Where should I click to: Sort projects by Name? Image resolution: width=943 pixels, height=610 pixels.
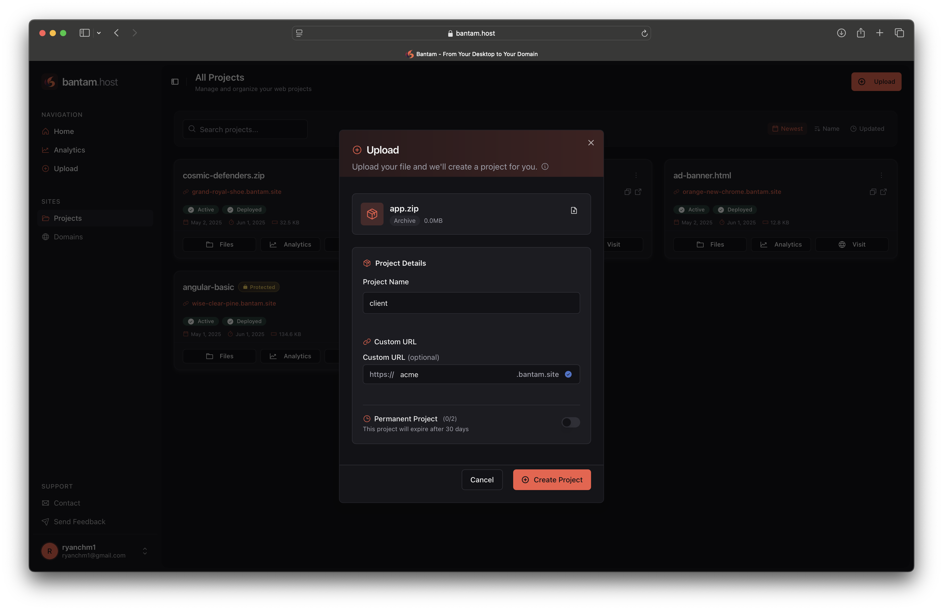click(x=827, y=129)
